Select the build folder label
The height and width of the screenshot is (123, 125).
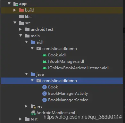click(29, 10)
